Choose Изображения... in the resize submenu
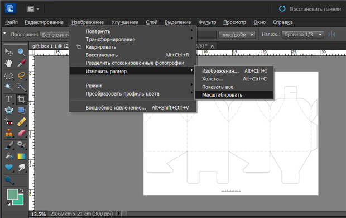The height and width of the screenshot is (218, 346). pyautogui.click(x=234, y=71)
